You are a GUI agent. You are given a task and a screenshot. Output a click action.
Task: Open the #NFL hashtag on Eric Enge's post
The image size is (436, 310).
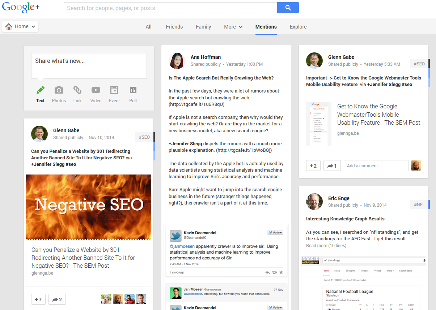[x=419, y=205]
